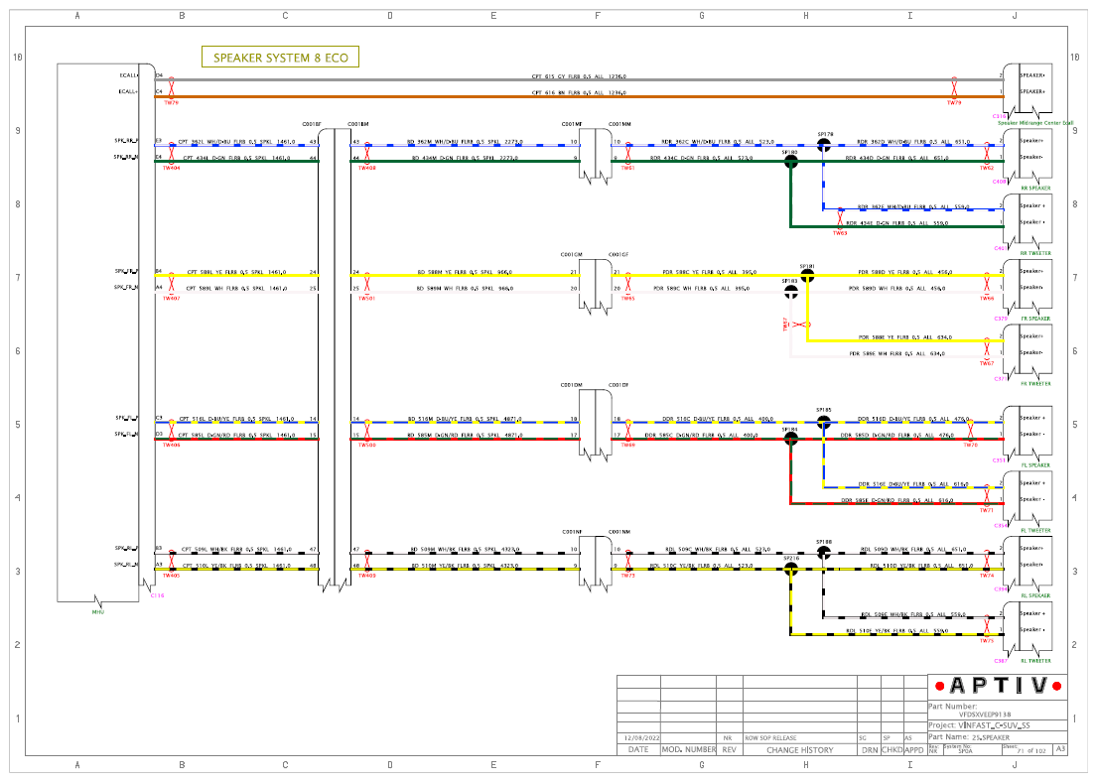Select the TW404 twist label
The image size is (1097, 782).
(x=172, y=168)
